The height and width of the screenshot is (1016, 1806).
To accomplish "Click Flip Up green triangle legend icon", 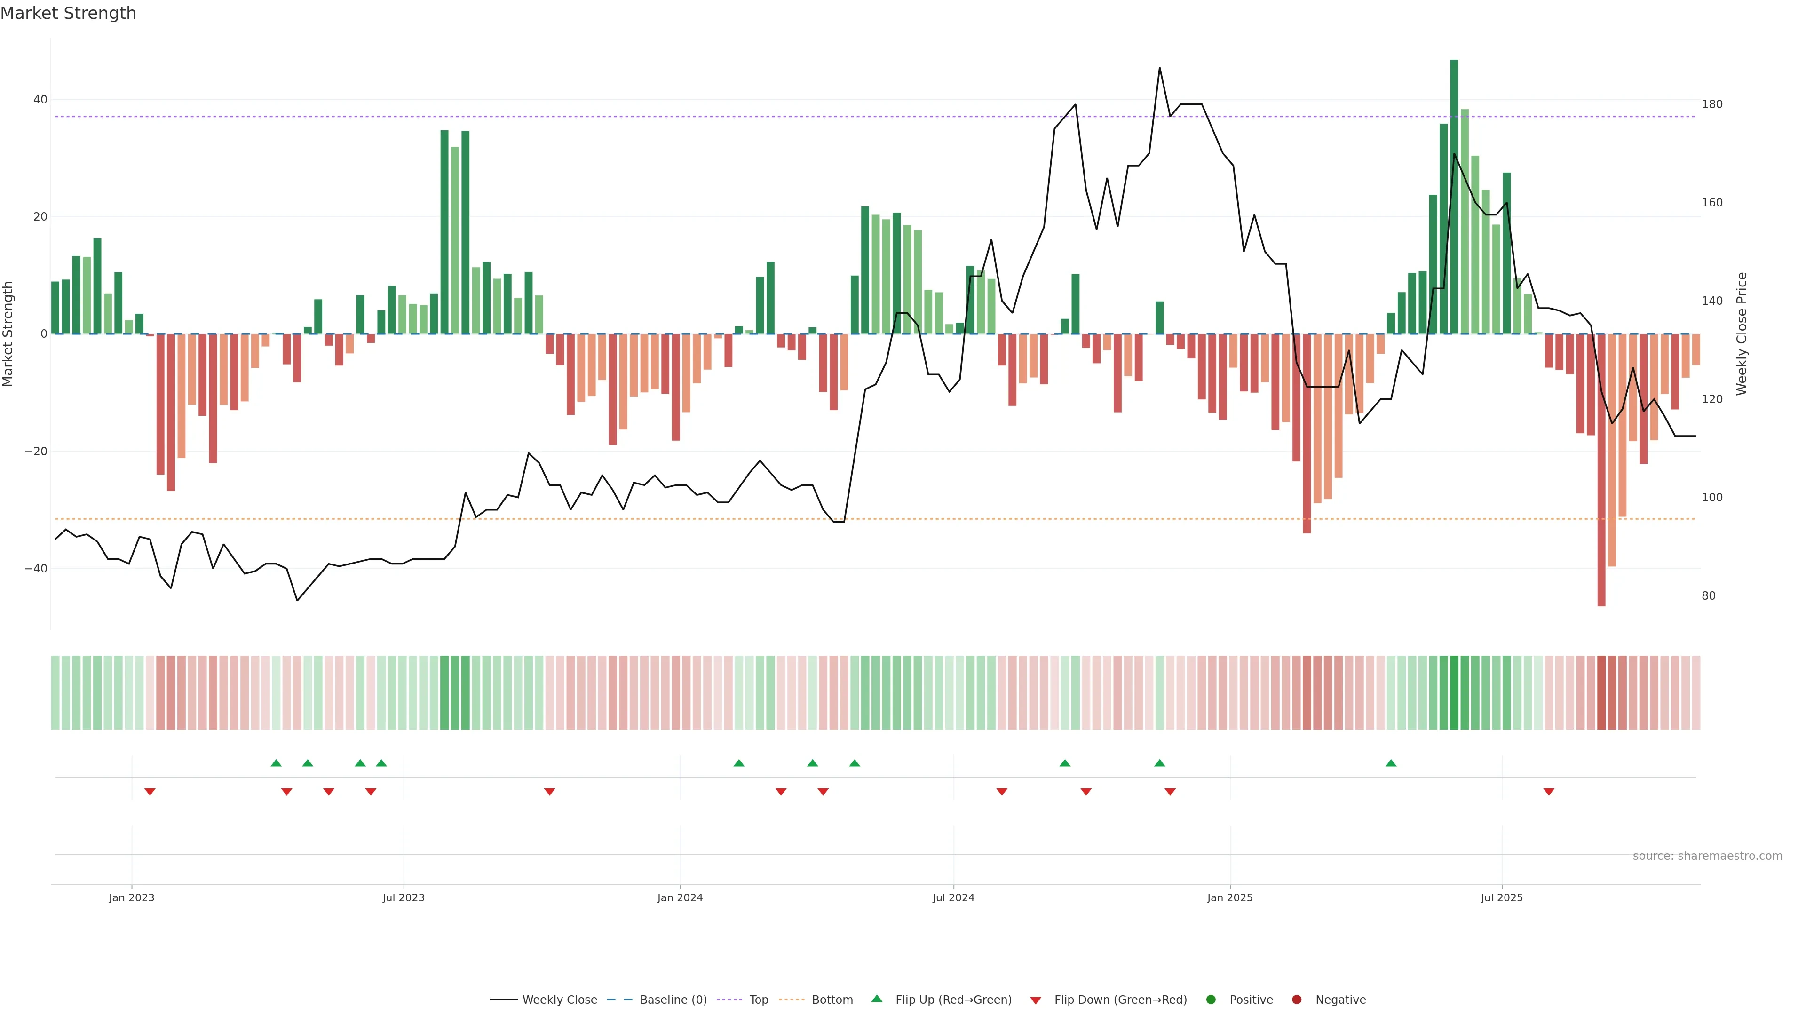I will coord(876,999).
